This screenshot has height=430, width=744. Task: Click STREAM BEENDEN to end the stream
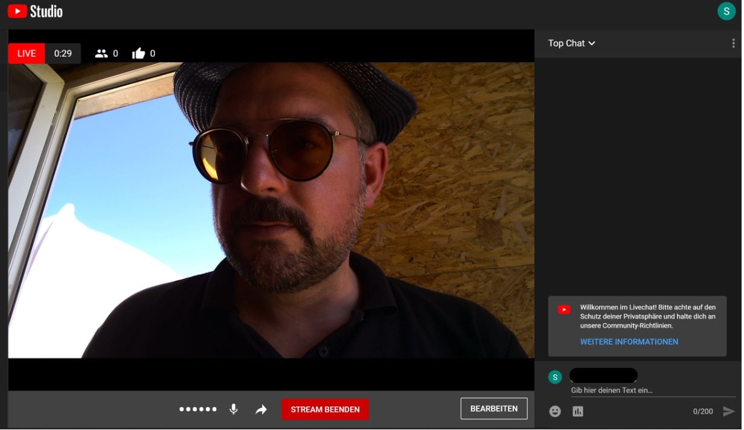tap(325, 409)
